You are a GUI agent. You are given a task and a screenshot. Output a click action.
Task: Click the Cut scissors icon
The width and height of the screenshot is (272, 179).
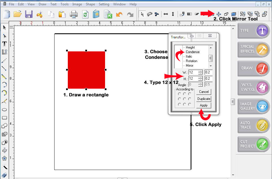click(40, 14)
